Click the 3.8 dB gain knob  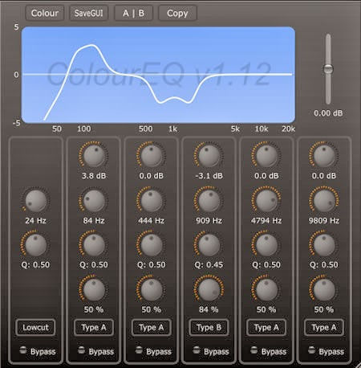[94, 156]
